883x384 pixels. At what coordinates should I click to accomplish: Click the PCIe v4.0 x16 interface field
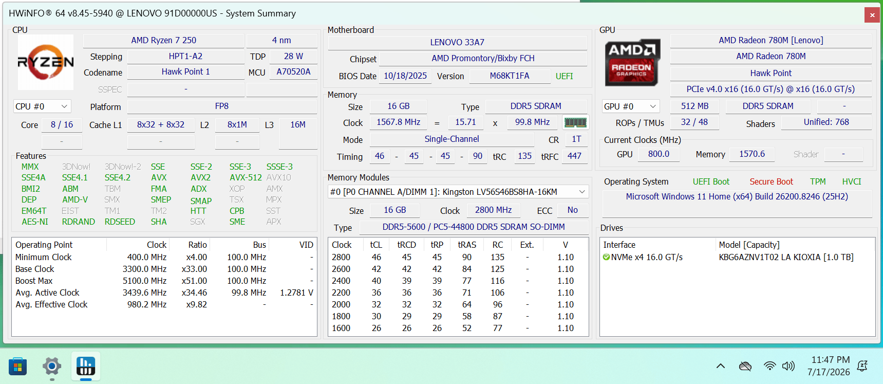click(771, 89)
